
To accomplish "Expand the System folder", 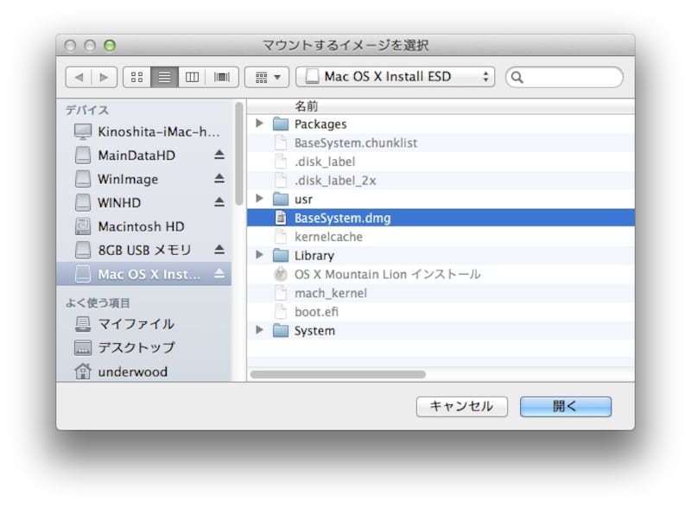I will pos(260,330).
